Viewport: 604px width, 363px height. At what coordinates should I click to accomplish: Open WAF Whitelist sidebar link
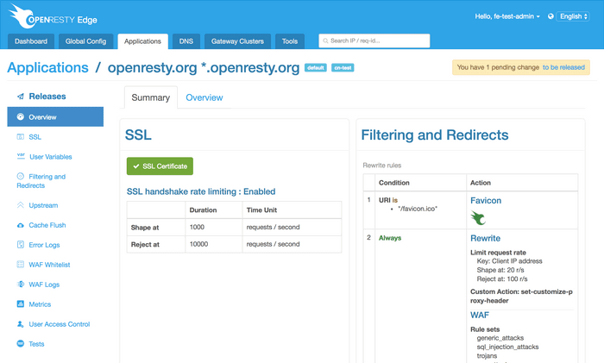pyautogui.click(x=49, y=265)
